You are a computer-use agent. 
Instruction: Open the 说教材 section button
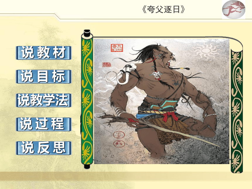pos(43,53)
